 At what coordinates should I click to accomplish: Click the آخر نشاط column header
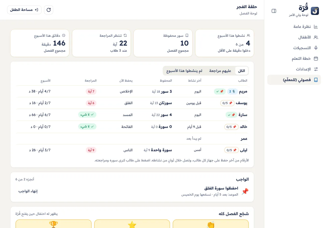coord(195,81)
